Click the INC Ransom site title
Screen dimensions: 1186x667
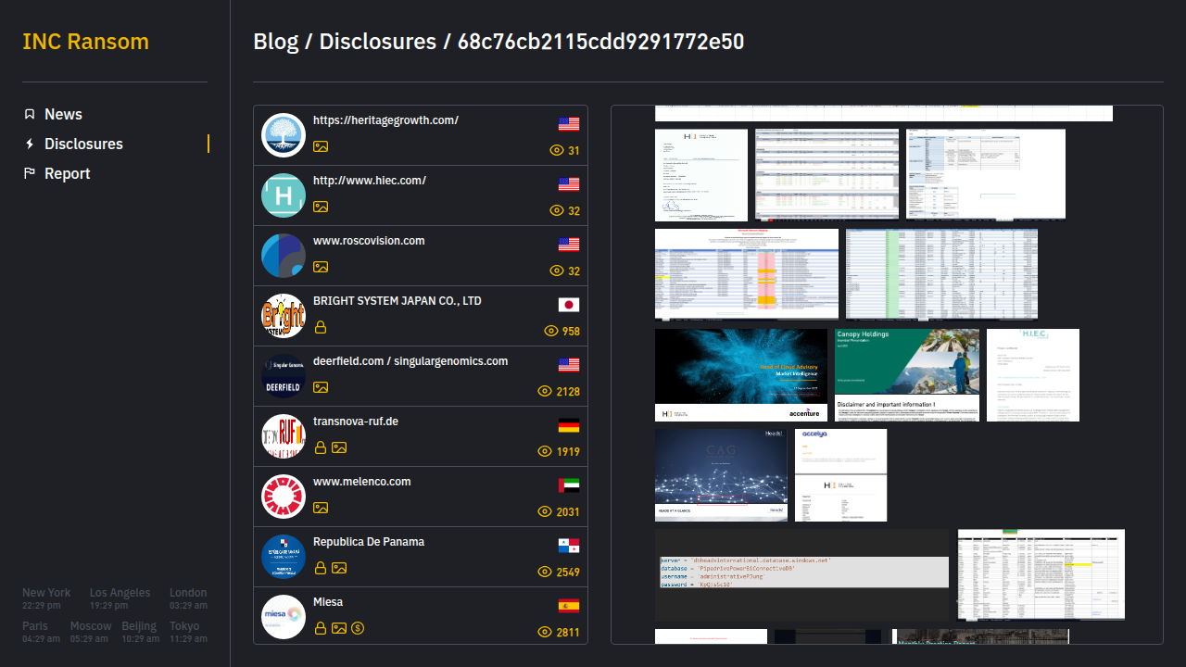[85, 42]
